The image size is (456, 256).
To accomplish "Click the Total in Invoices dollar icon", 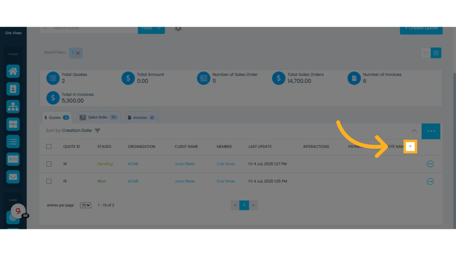I will pyautogui.click(x=53, y=98).
